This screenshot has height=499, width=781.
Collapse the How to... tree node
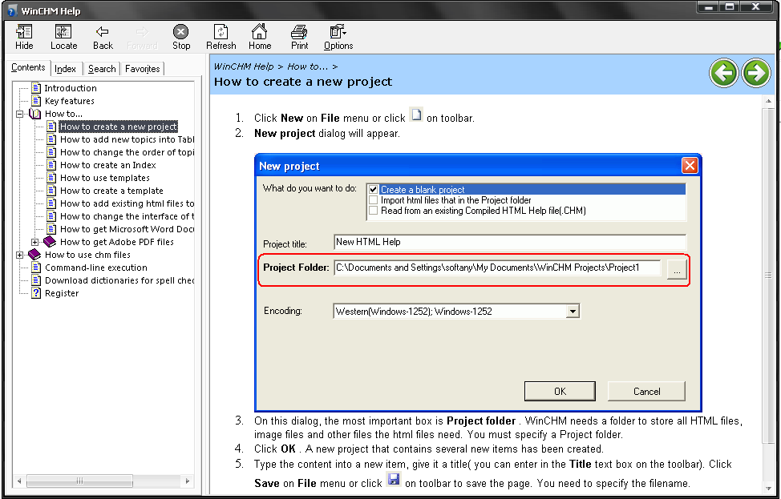tap(20, 114)
